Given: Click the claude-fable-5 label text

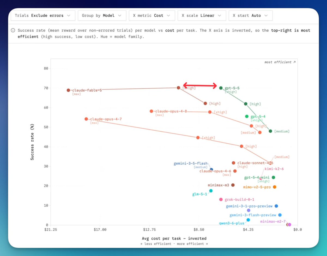Looking at the screenshot, I should click(87, 90).
